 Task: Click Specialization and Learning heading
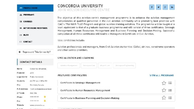tap(76, 58)
